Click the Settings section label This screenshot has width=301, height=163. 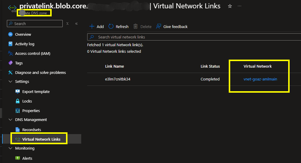(22, 82)
